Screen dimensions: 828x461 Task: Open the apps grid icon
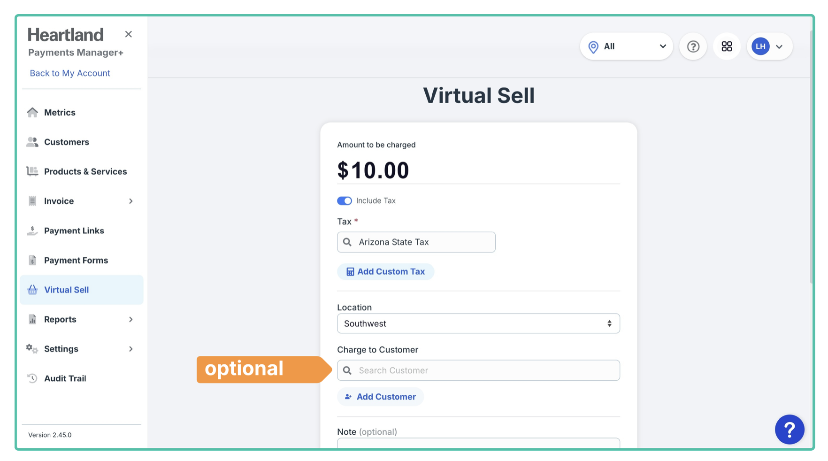pos(727,46)
